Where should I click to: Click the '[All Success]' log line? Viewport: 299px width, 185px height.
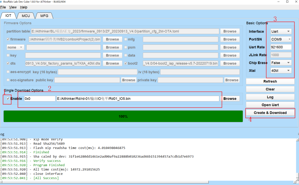(46, 178)
